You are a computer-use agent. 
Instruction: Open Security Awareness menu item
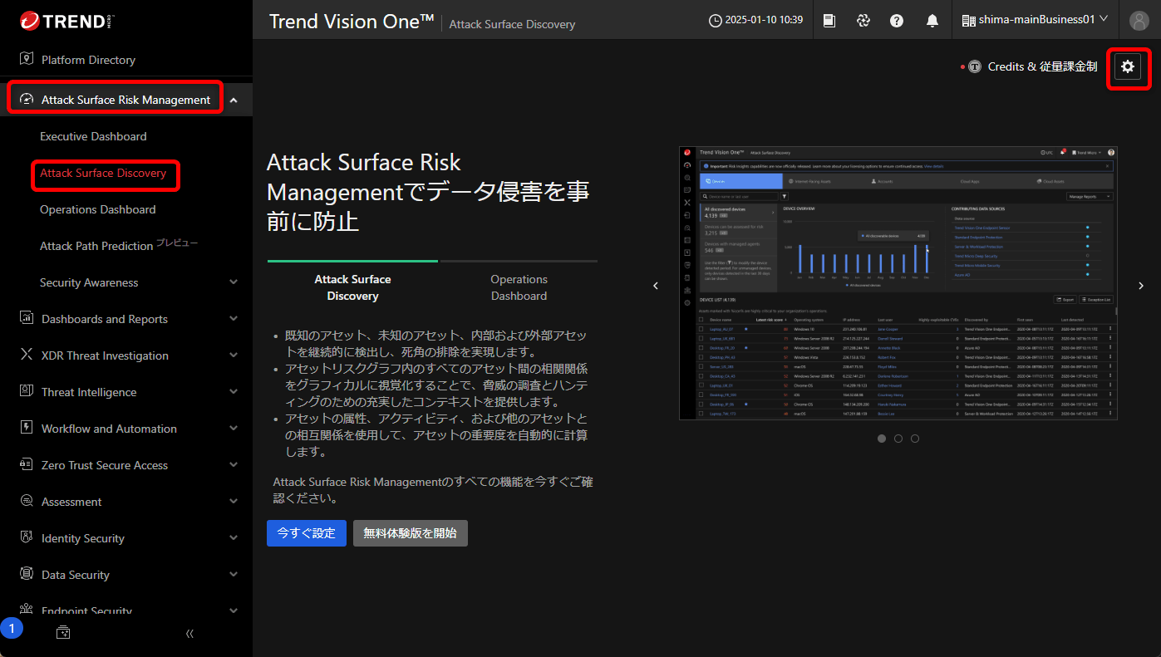point(89,282)
